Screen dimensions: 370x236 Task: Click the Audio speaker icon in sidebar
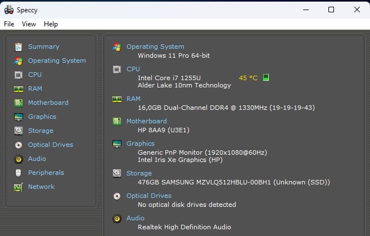click(19, 159)
